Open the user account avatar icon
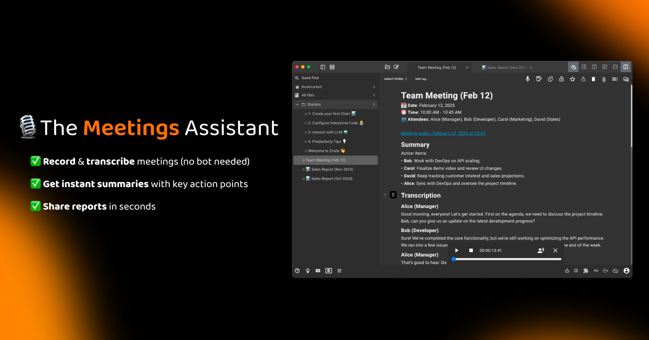 tap(626, 271)
